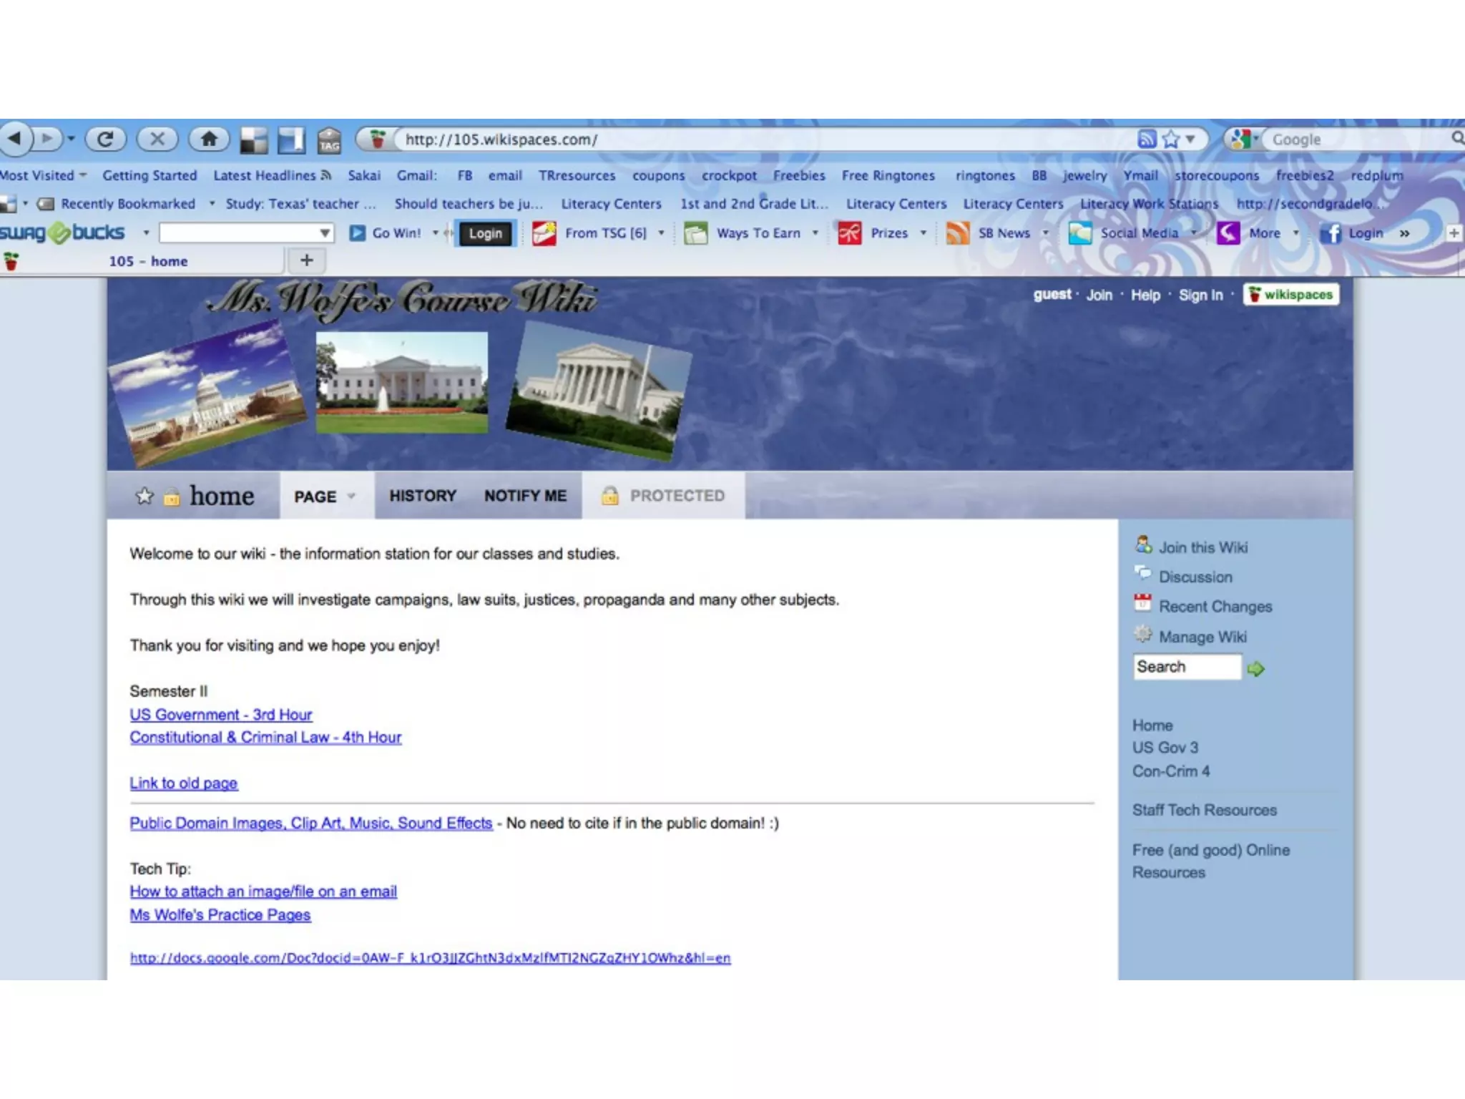Screen dimensions: 1465x1099
Task: Expand the Swagbucks search combo box
Action: coord(325,233)
